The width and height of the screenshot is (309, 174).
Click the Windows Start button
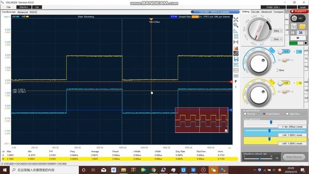click(5, 170)
